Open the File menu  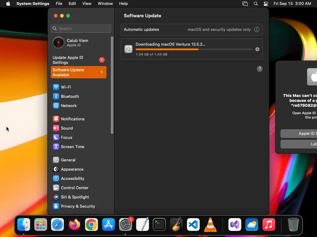[59, 4]
